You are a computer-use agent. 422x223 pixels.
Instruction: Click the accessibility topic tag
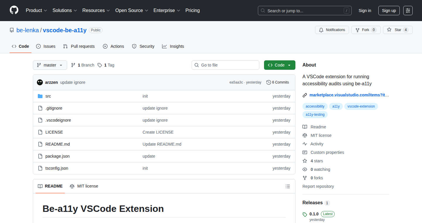(315, 106)
